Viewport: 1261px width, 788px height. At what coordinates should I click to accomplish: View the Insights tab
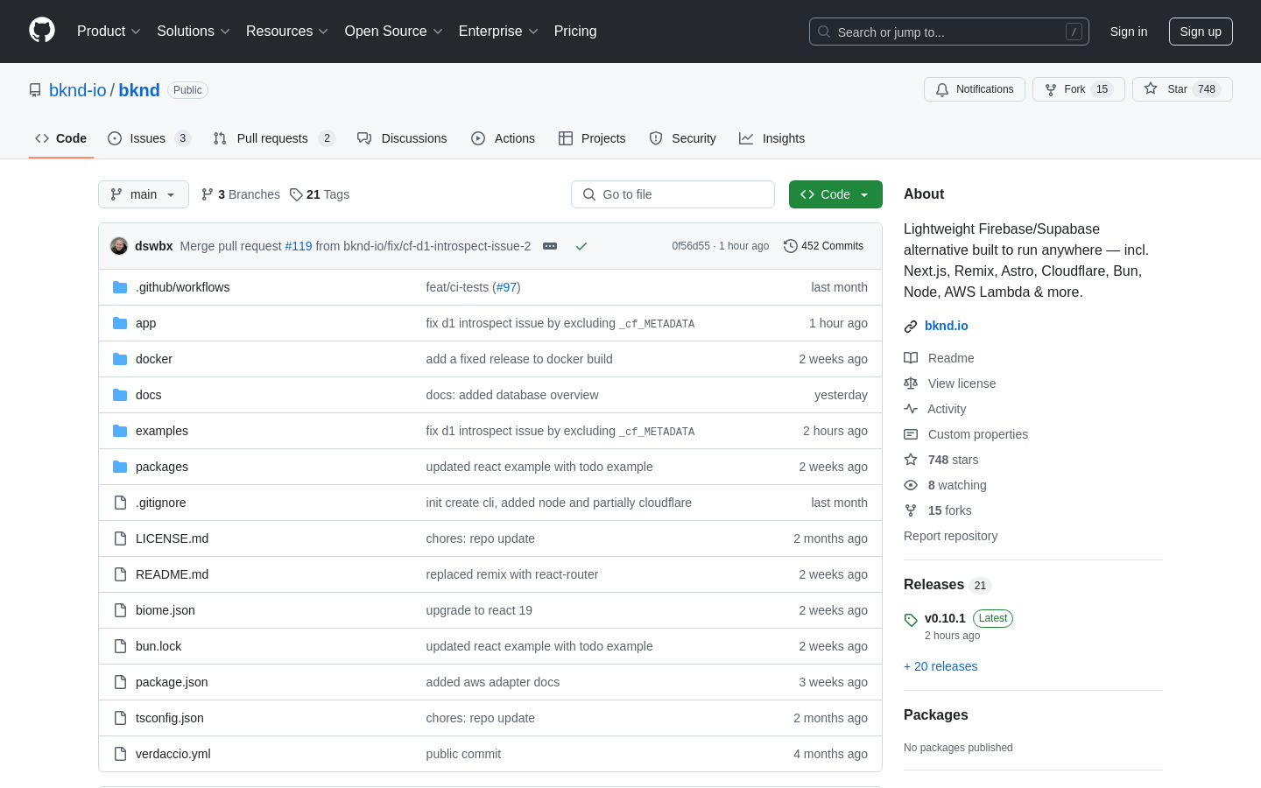(771, 138)
